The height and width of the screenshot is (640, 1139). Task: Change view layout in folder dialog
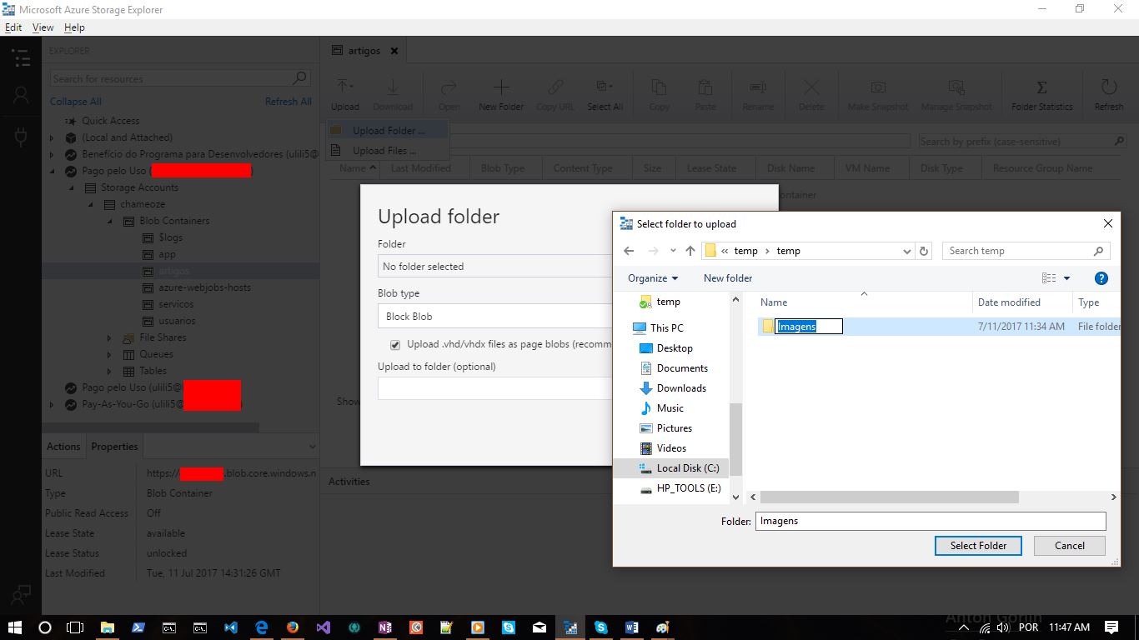(1050, 278)
